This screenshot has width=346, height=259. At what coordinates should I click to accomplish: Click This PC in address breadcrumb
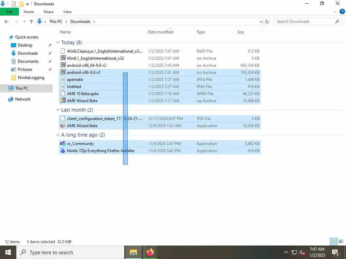click(56, 22)
